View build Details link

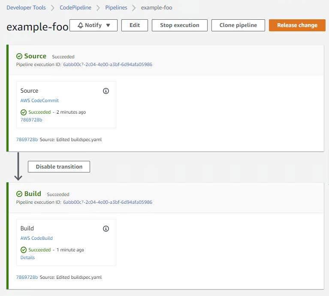click(27, 258)
